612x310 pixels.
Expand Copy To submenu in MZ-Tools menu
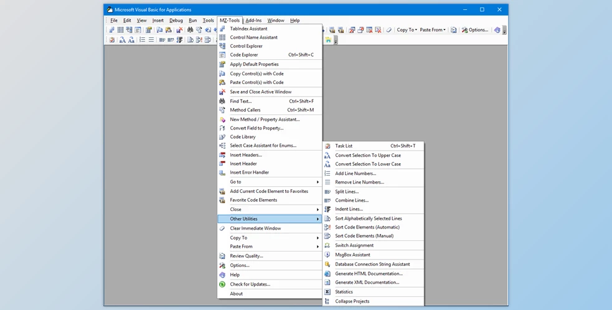pos(270,237)
